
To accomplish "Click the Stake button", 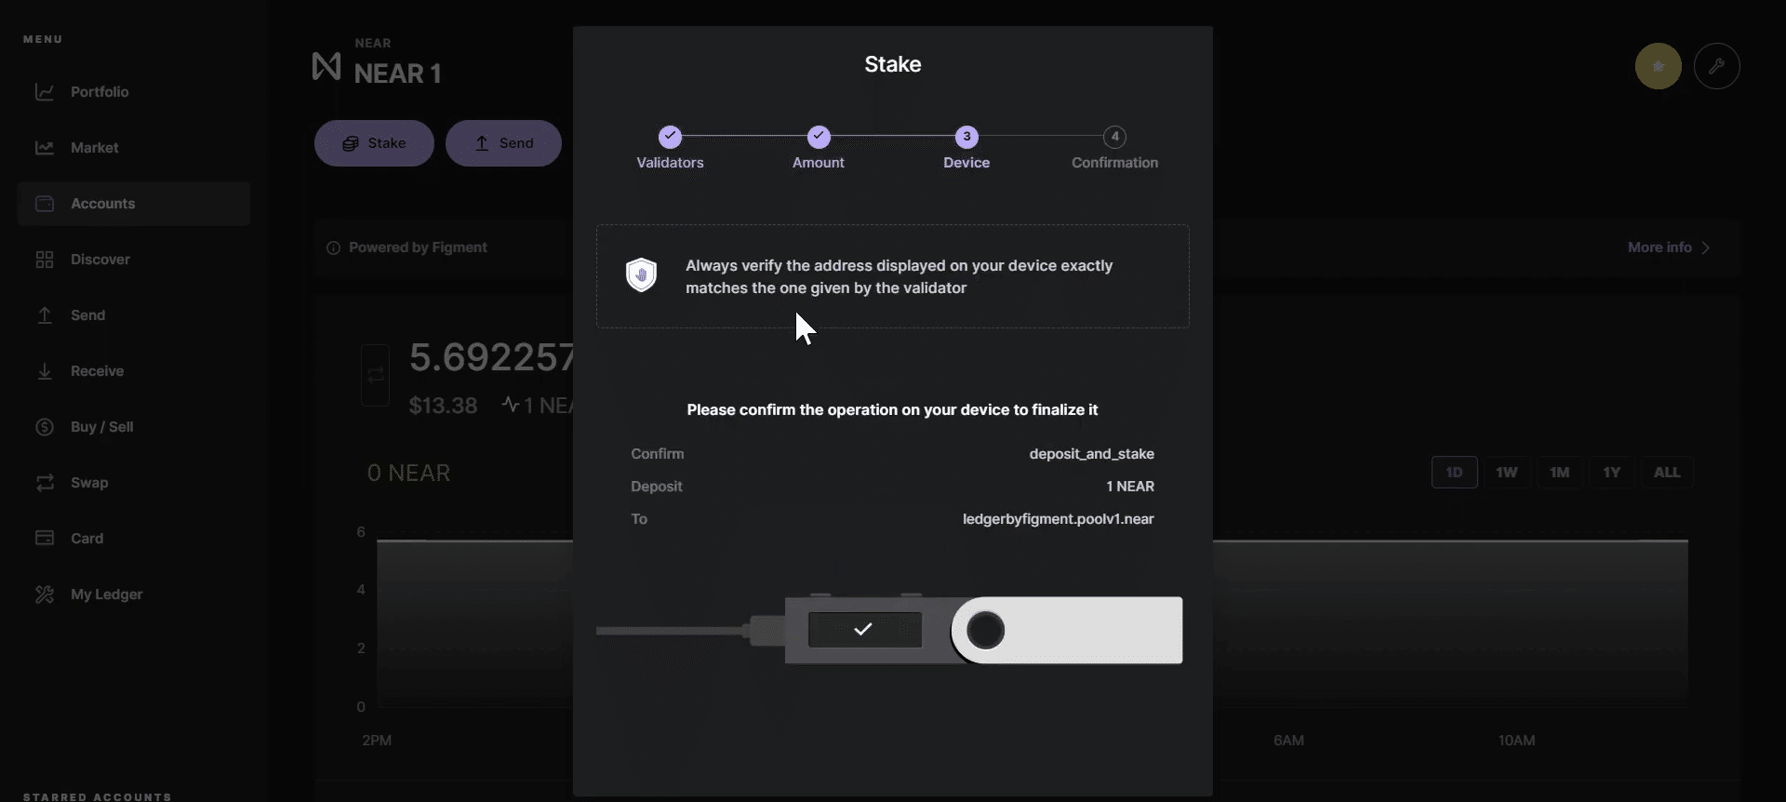I will tap(374, 143).
